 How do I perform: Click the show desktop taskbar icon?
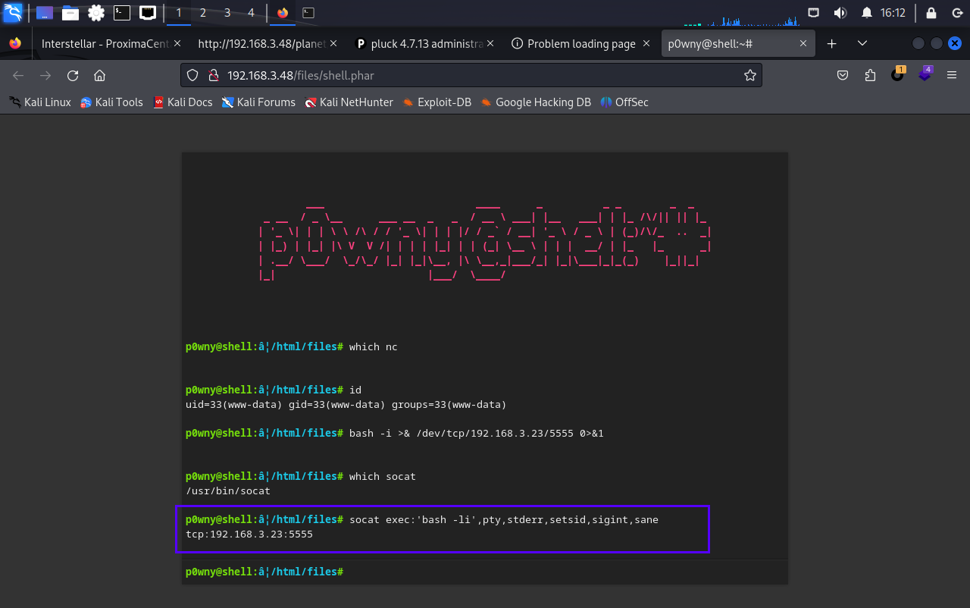tap(45, 13)
